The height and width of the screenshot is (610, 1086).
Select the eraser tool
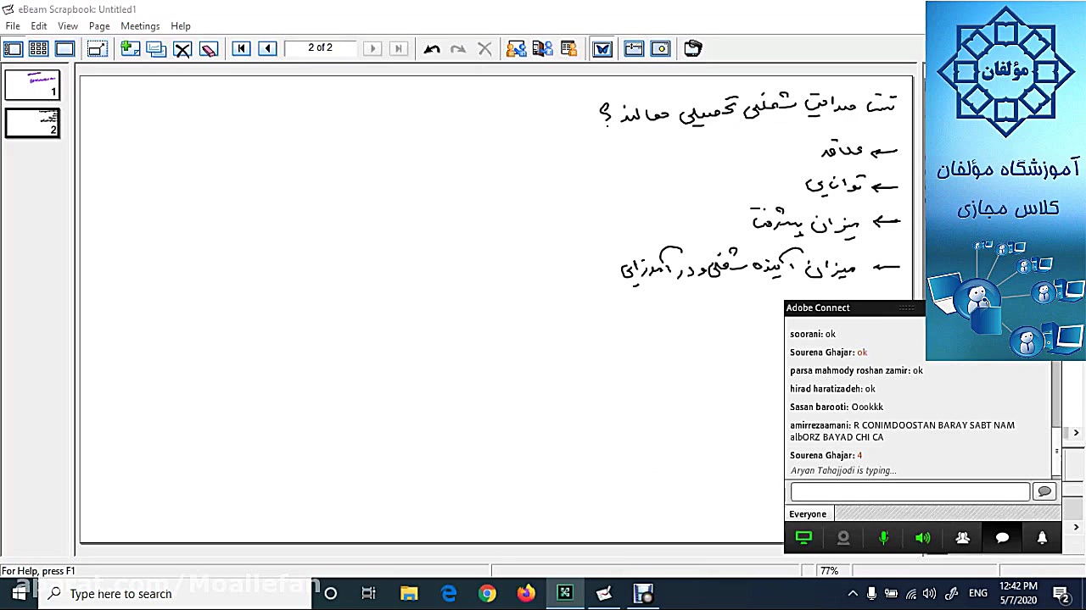click(209, 48)
